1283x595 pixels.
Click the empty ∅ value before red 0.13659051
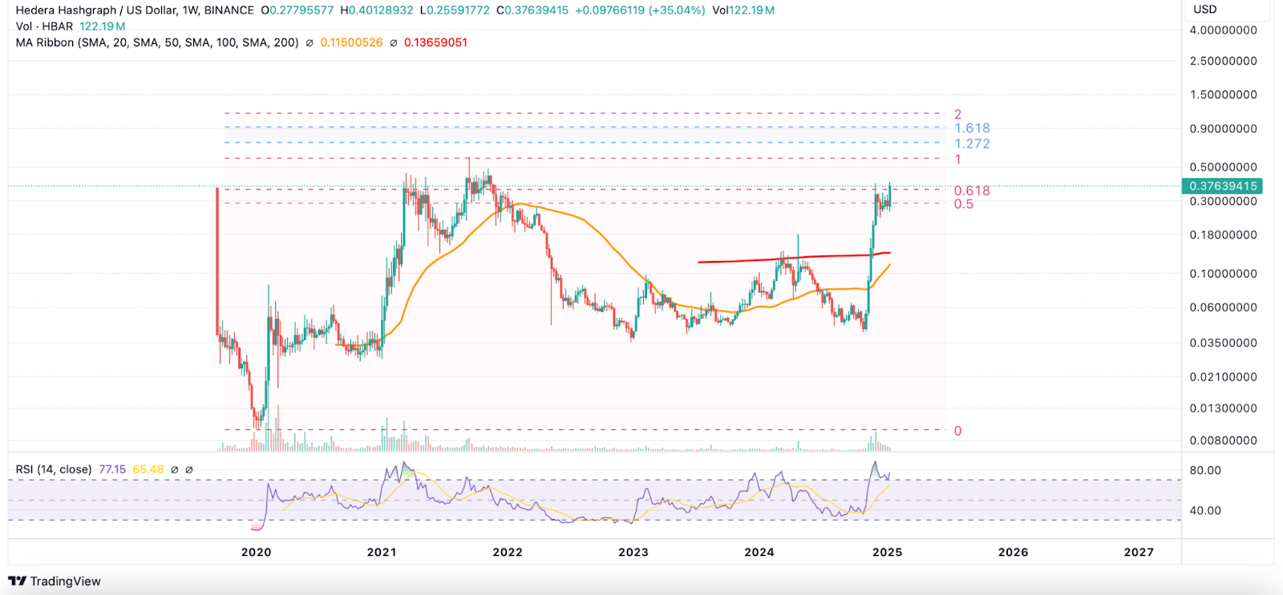pyautogui.click(x=394, y=42)
